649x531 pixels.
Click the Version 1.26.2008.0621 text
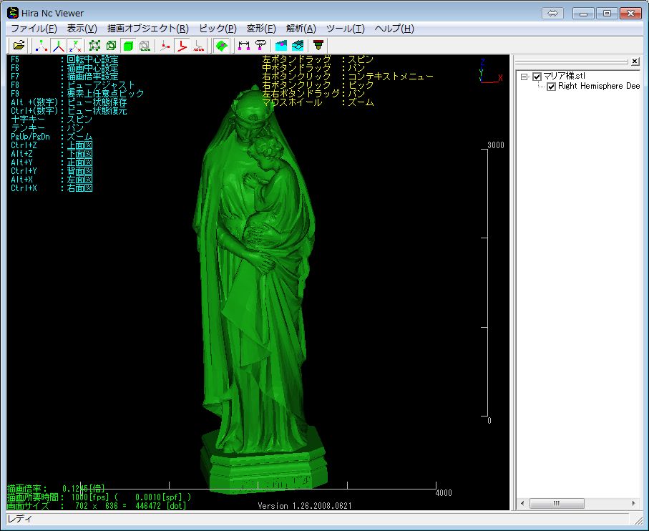(305, 506)
